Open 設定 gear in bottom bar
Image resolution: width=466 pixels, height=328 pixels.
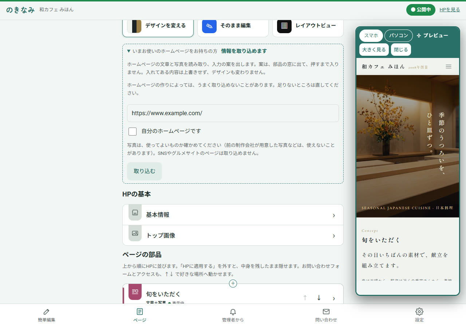pyautogui.click(x=419, y=316)
